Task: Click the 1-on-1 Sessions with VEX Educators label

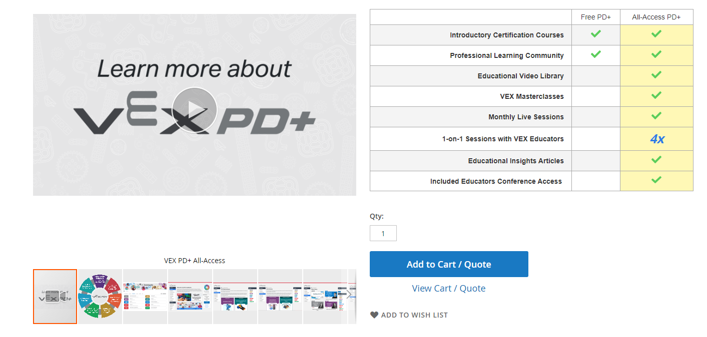Action: click(x=503, y=139)
